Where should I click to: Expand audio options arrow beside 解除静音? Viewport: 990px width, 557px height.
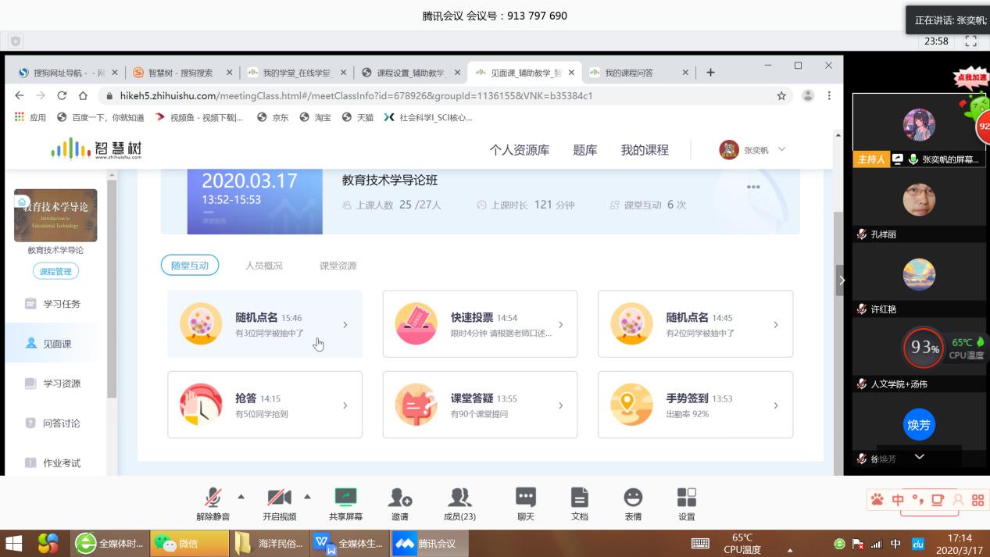pos(241,496)
